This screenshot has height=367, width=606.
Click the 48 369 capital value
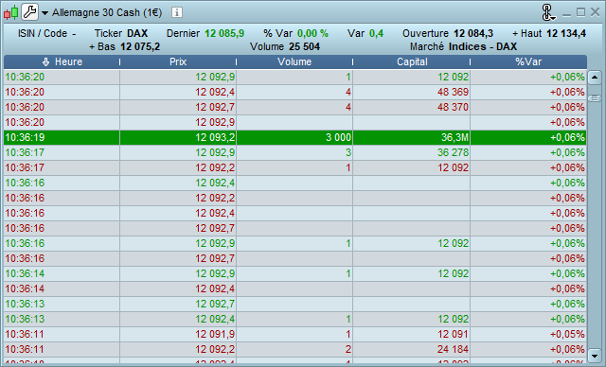pos(453,93)
